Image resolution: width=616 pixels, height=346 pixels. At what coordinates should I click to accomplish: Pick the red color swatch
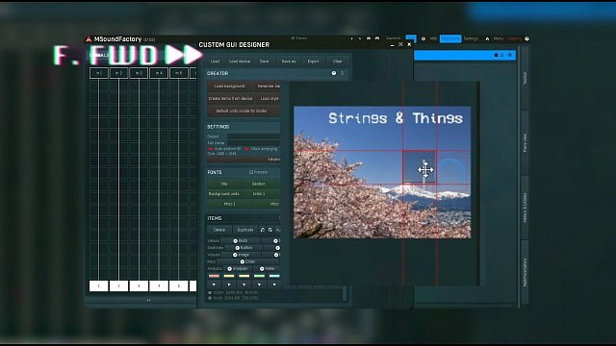point(214,276)
